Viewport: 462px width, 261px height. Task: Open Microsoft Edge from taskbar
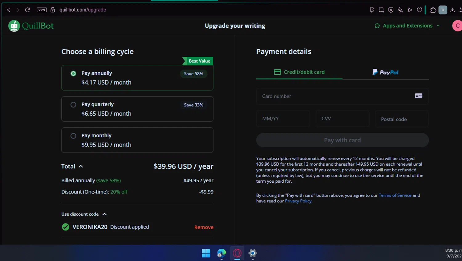coord(221,253)
